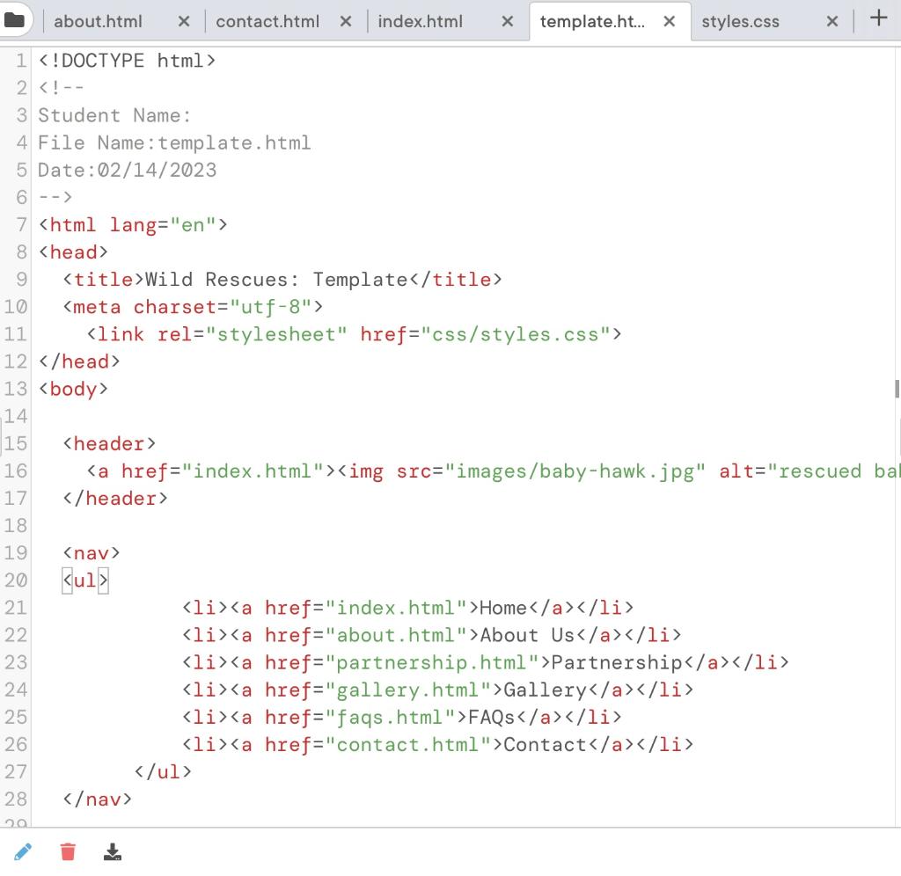Add a new file tab with plus icon

(x=878, y=18)
